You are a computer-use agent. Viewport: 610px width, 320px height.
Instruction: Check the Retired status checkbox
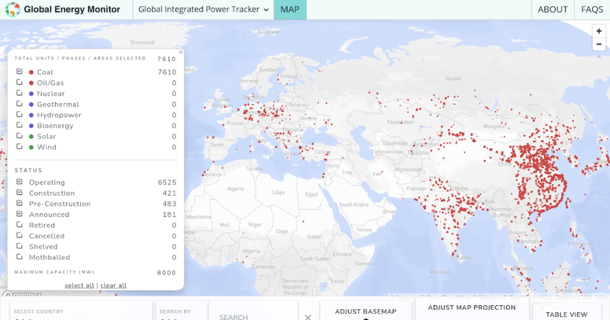[x=20, y=225]
